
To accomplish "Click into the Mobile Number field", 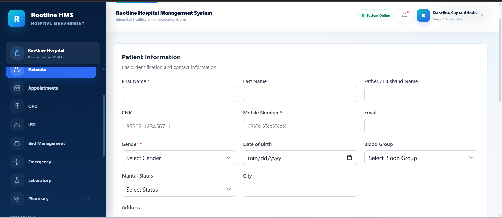I will pos(300,126).
